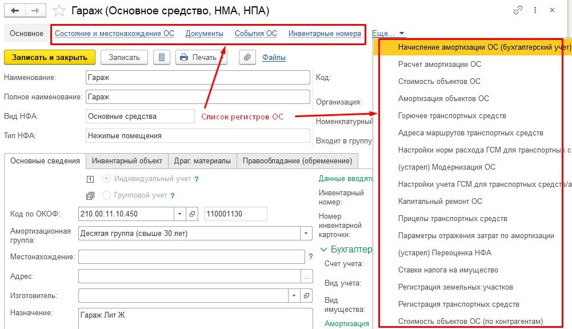Viewport: 572px width, 329px height.
Task: Add Гараж to favorites with star icon
Action: [58, 11]
